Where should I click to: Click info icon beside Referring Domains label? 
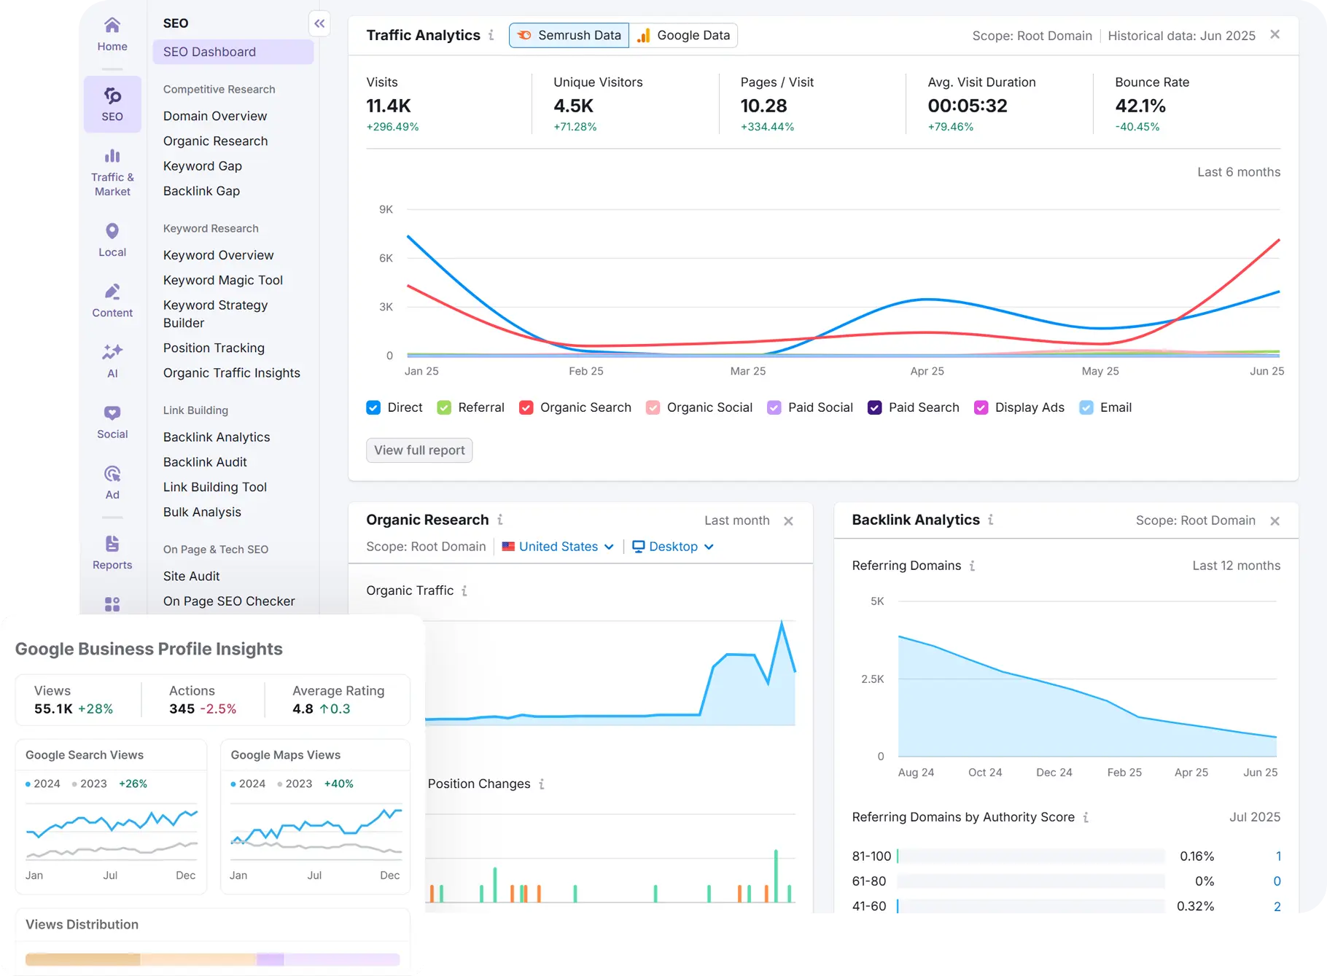(x=973, y=566)
